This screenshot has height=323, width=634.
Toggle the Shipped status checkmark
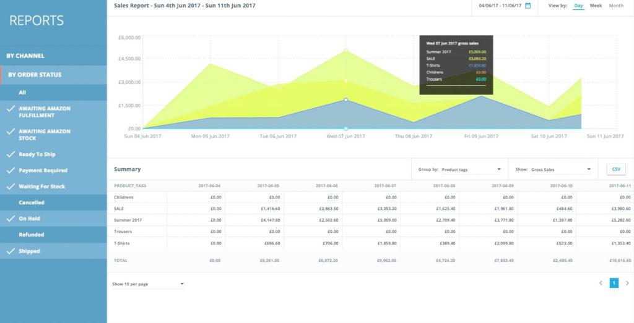pos(11,251)
